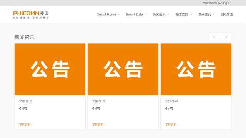Click 了解更多 for 2018-09-27 notice
The image size is (246, 138).
(x=99, y=125)
